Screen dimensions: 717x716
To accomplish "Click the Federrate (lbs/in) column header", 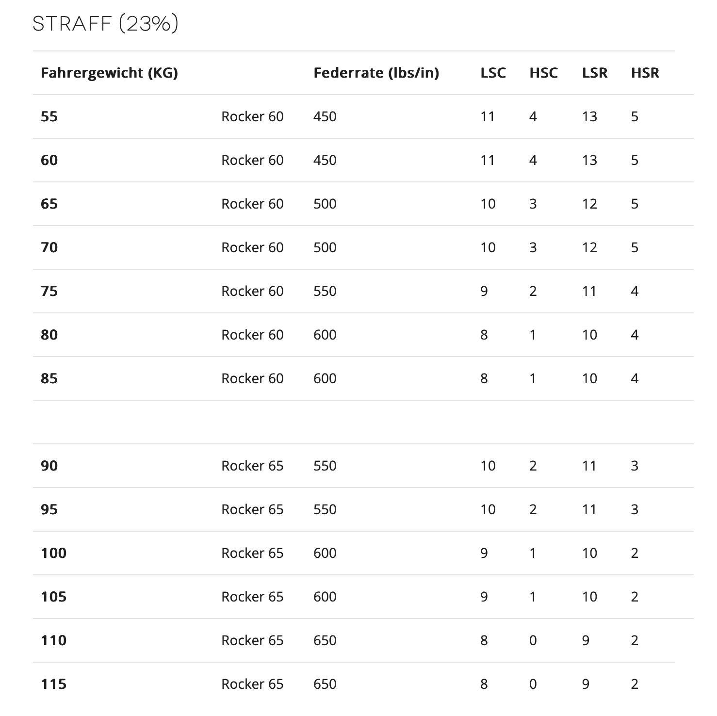I will tap(376, 73).
